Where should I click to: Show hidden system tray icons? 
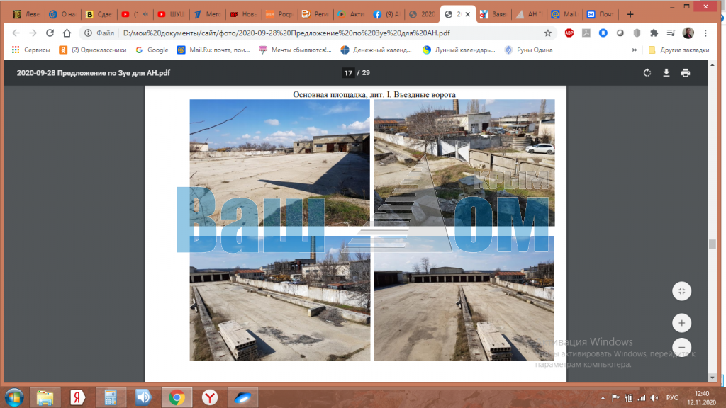(x=603, y=398)
